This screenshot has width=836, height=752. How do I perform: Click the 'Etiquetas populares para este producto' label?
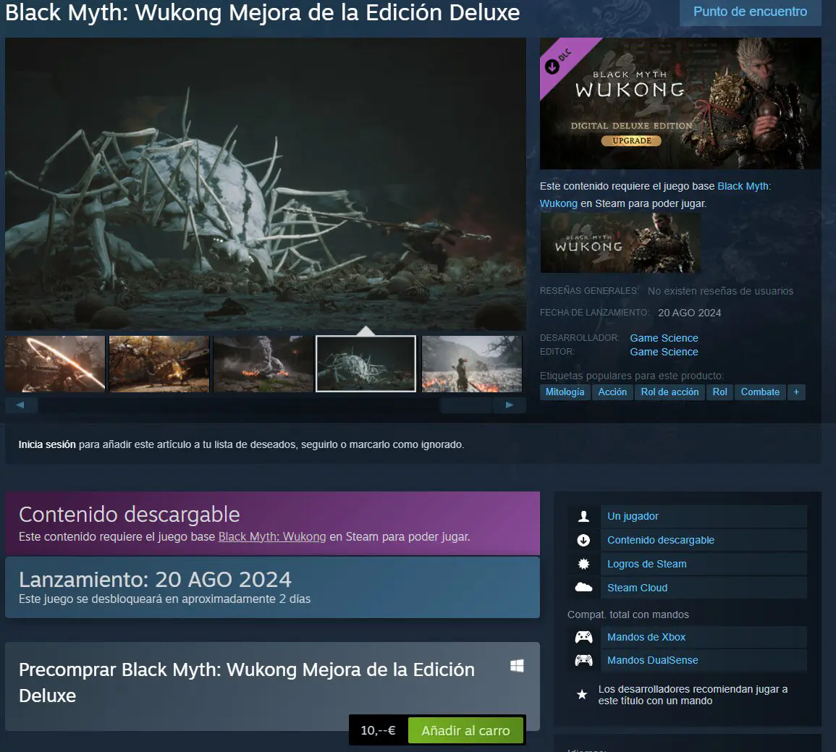coord(632,376)
